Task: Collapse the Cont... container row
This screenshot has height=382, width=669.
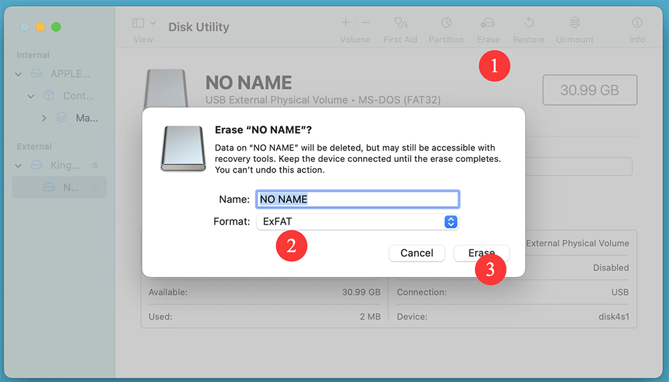Action: click(x=31, y=96)
